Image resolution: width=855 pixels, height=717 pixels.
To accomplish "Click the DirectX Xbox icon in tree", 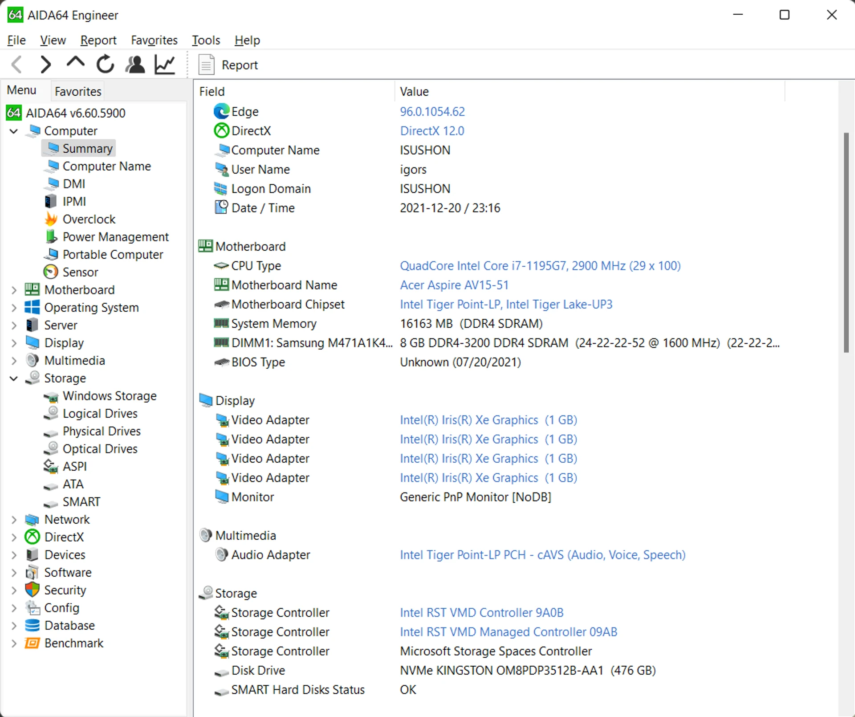I will [x=33, y=537].
